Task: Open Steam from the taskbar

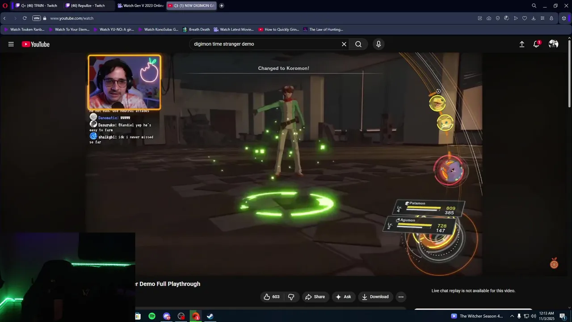Action: pyautogui.click(x=210, y=316)
